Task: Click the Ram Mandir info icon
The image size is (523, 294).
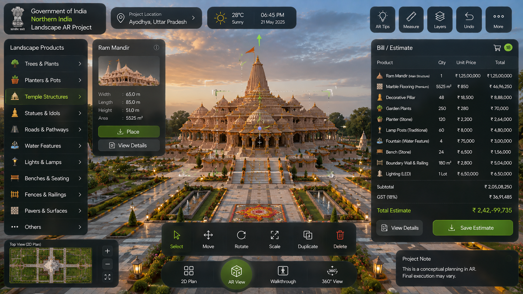Action: (156, 47)
